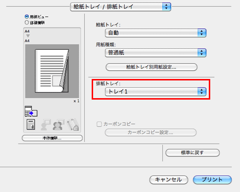Image resolution: width=240 pixels, height=192 pixels.
Task: Click the 標準に戻す button
Action: point(192,153)
